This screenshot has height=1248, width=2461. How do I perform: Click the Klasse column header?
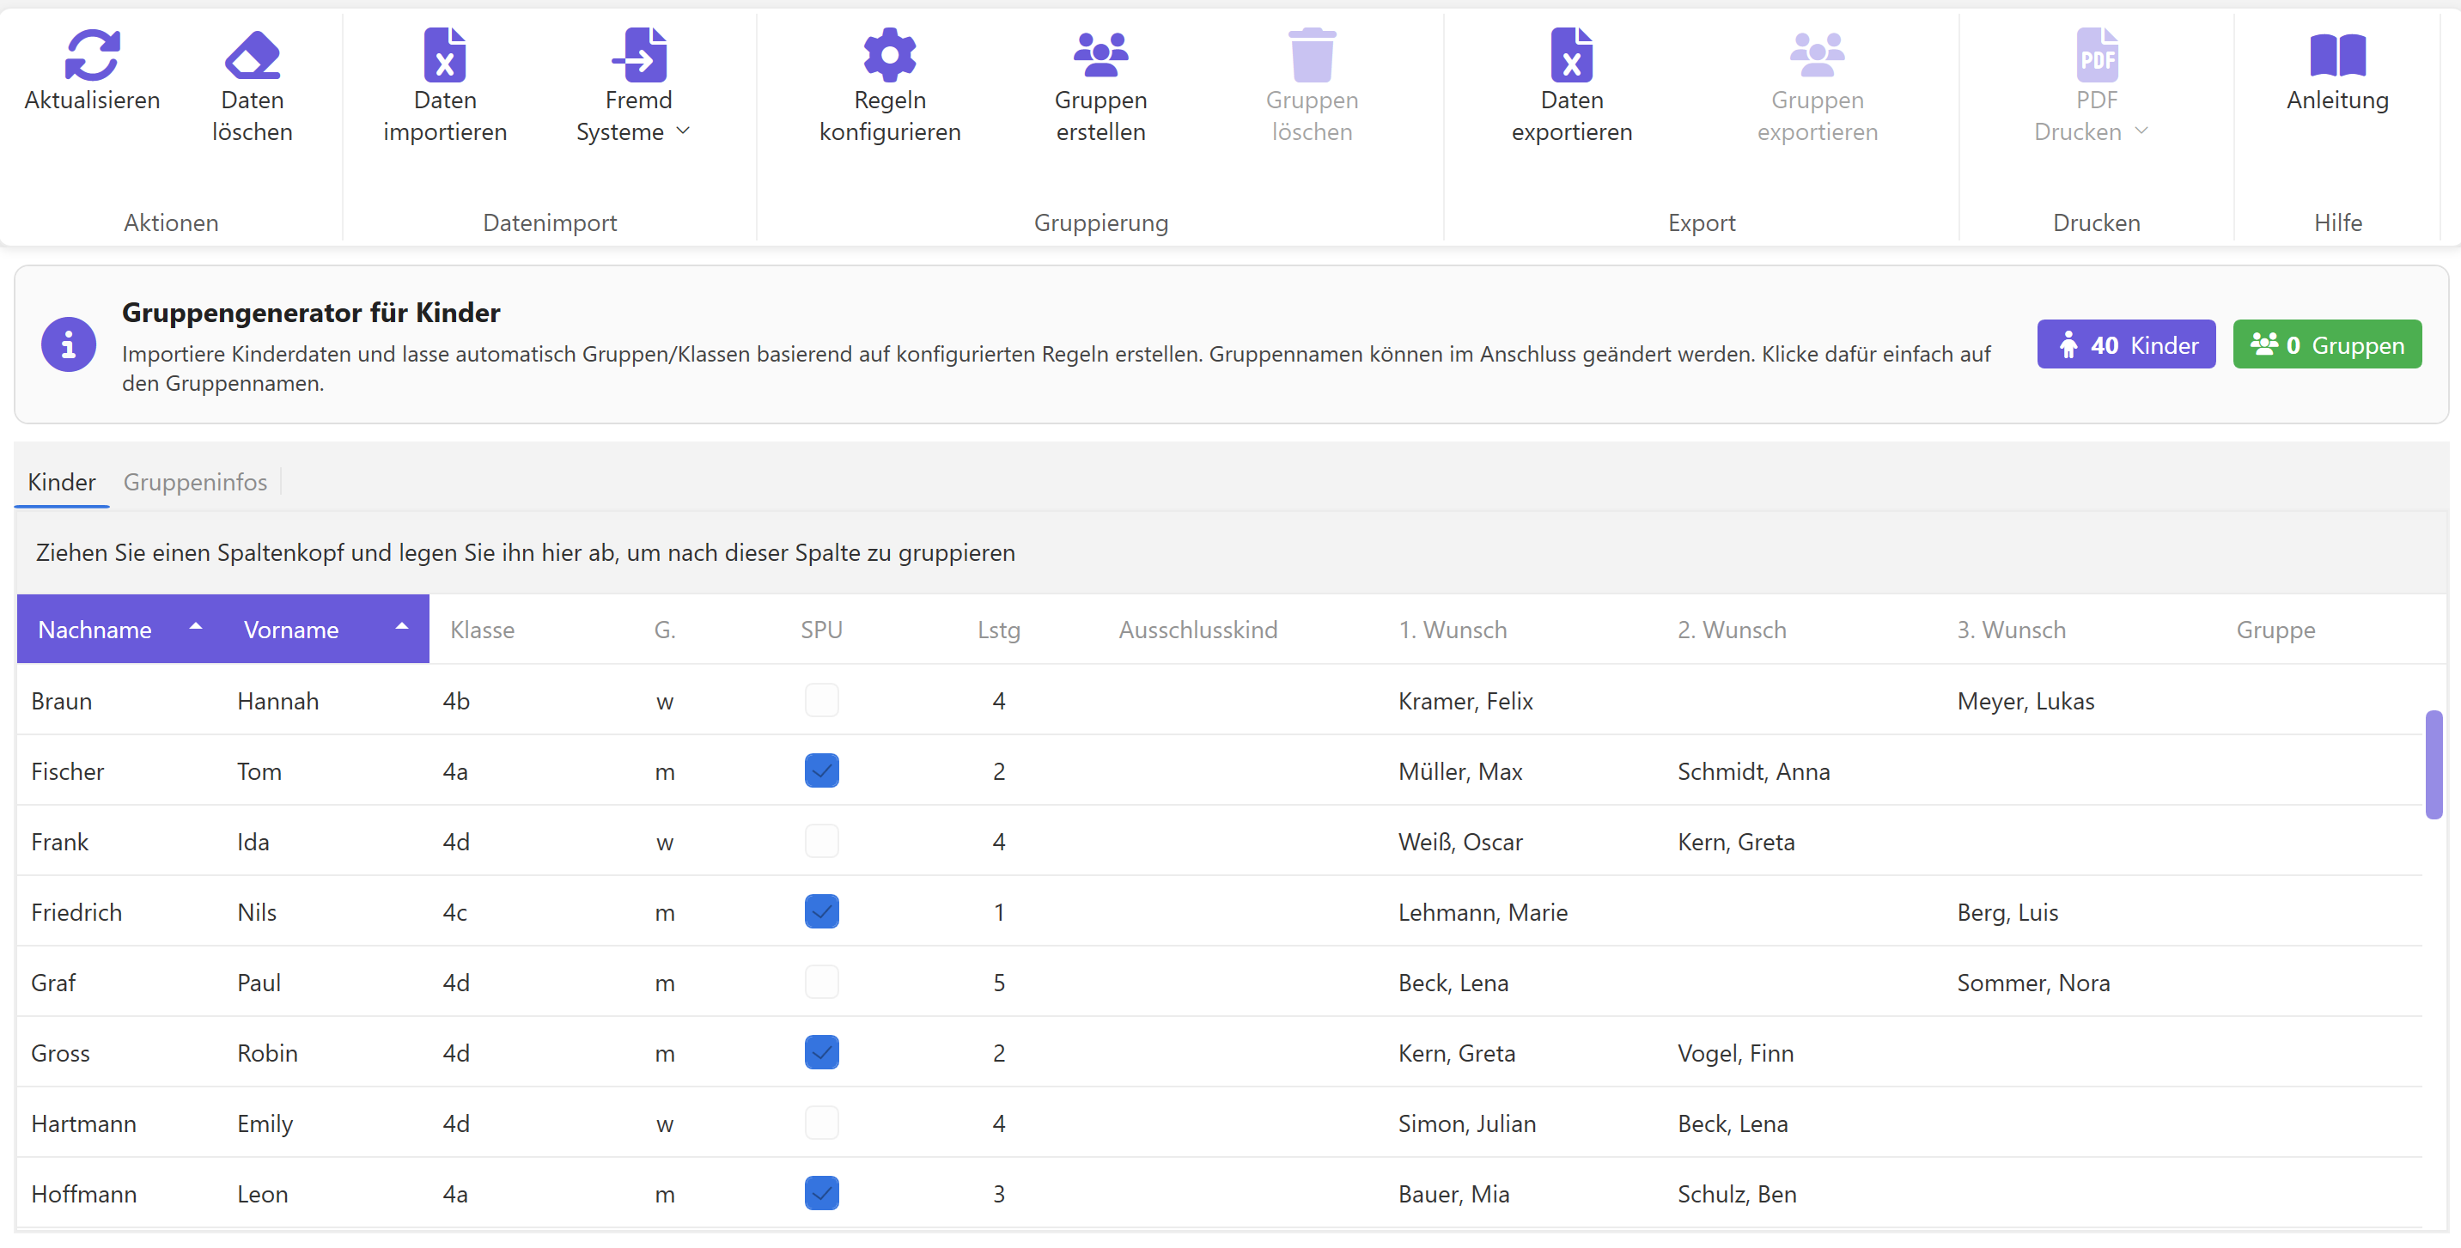click(483, 630)
